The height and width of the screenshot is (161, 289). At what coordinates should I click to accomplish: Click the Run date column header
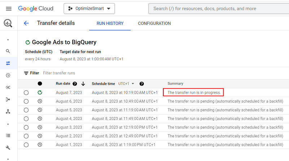(63, 84)
